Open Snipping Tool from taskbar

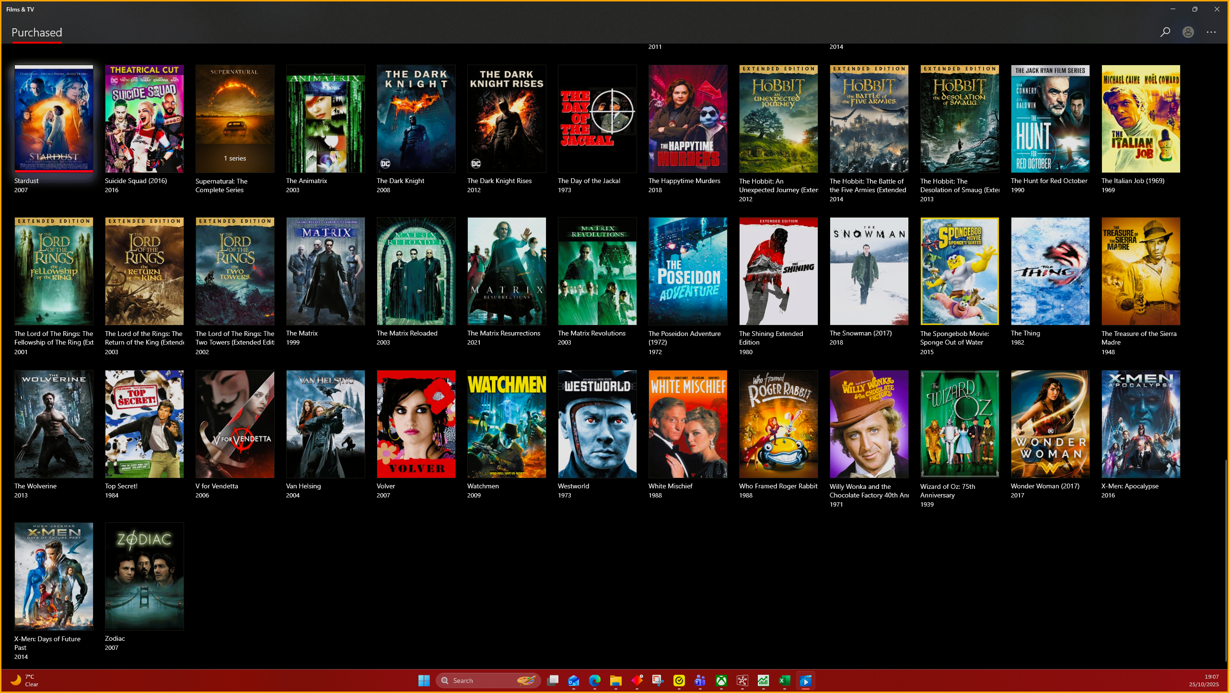point(658,681)
